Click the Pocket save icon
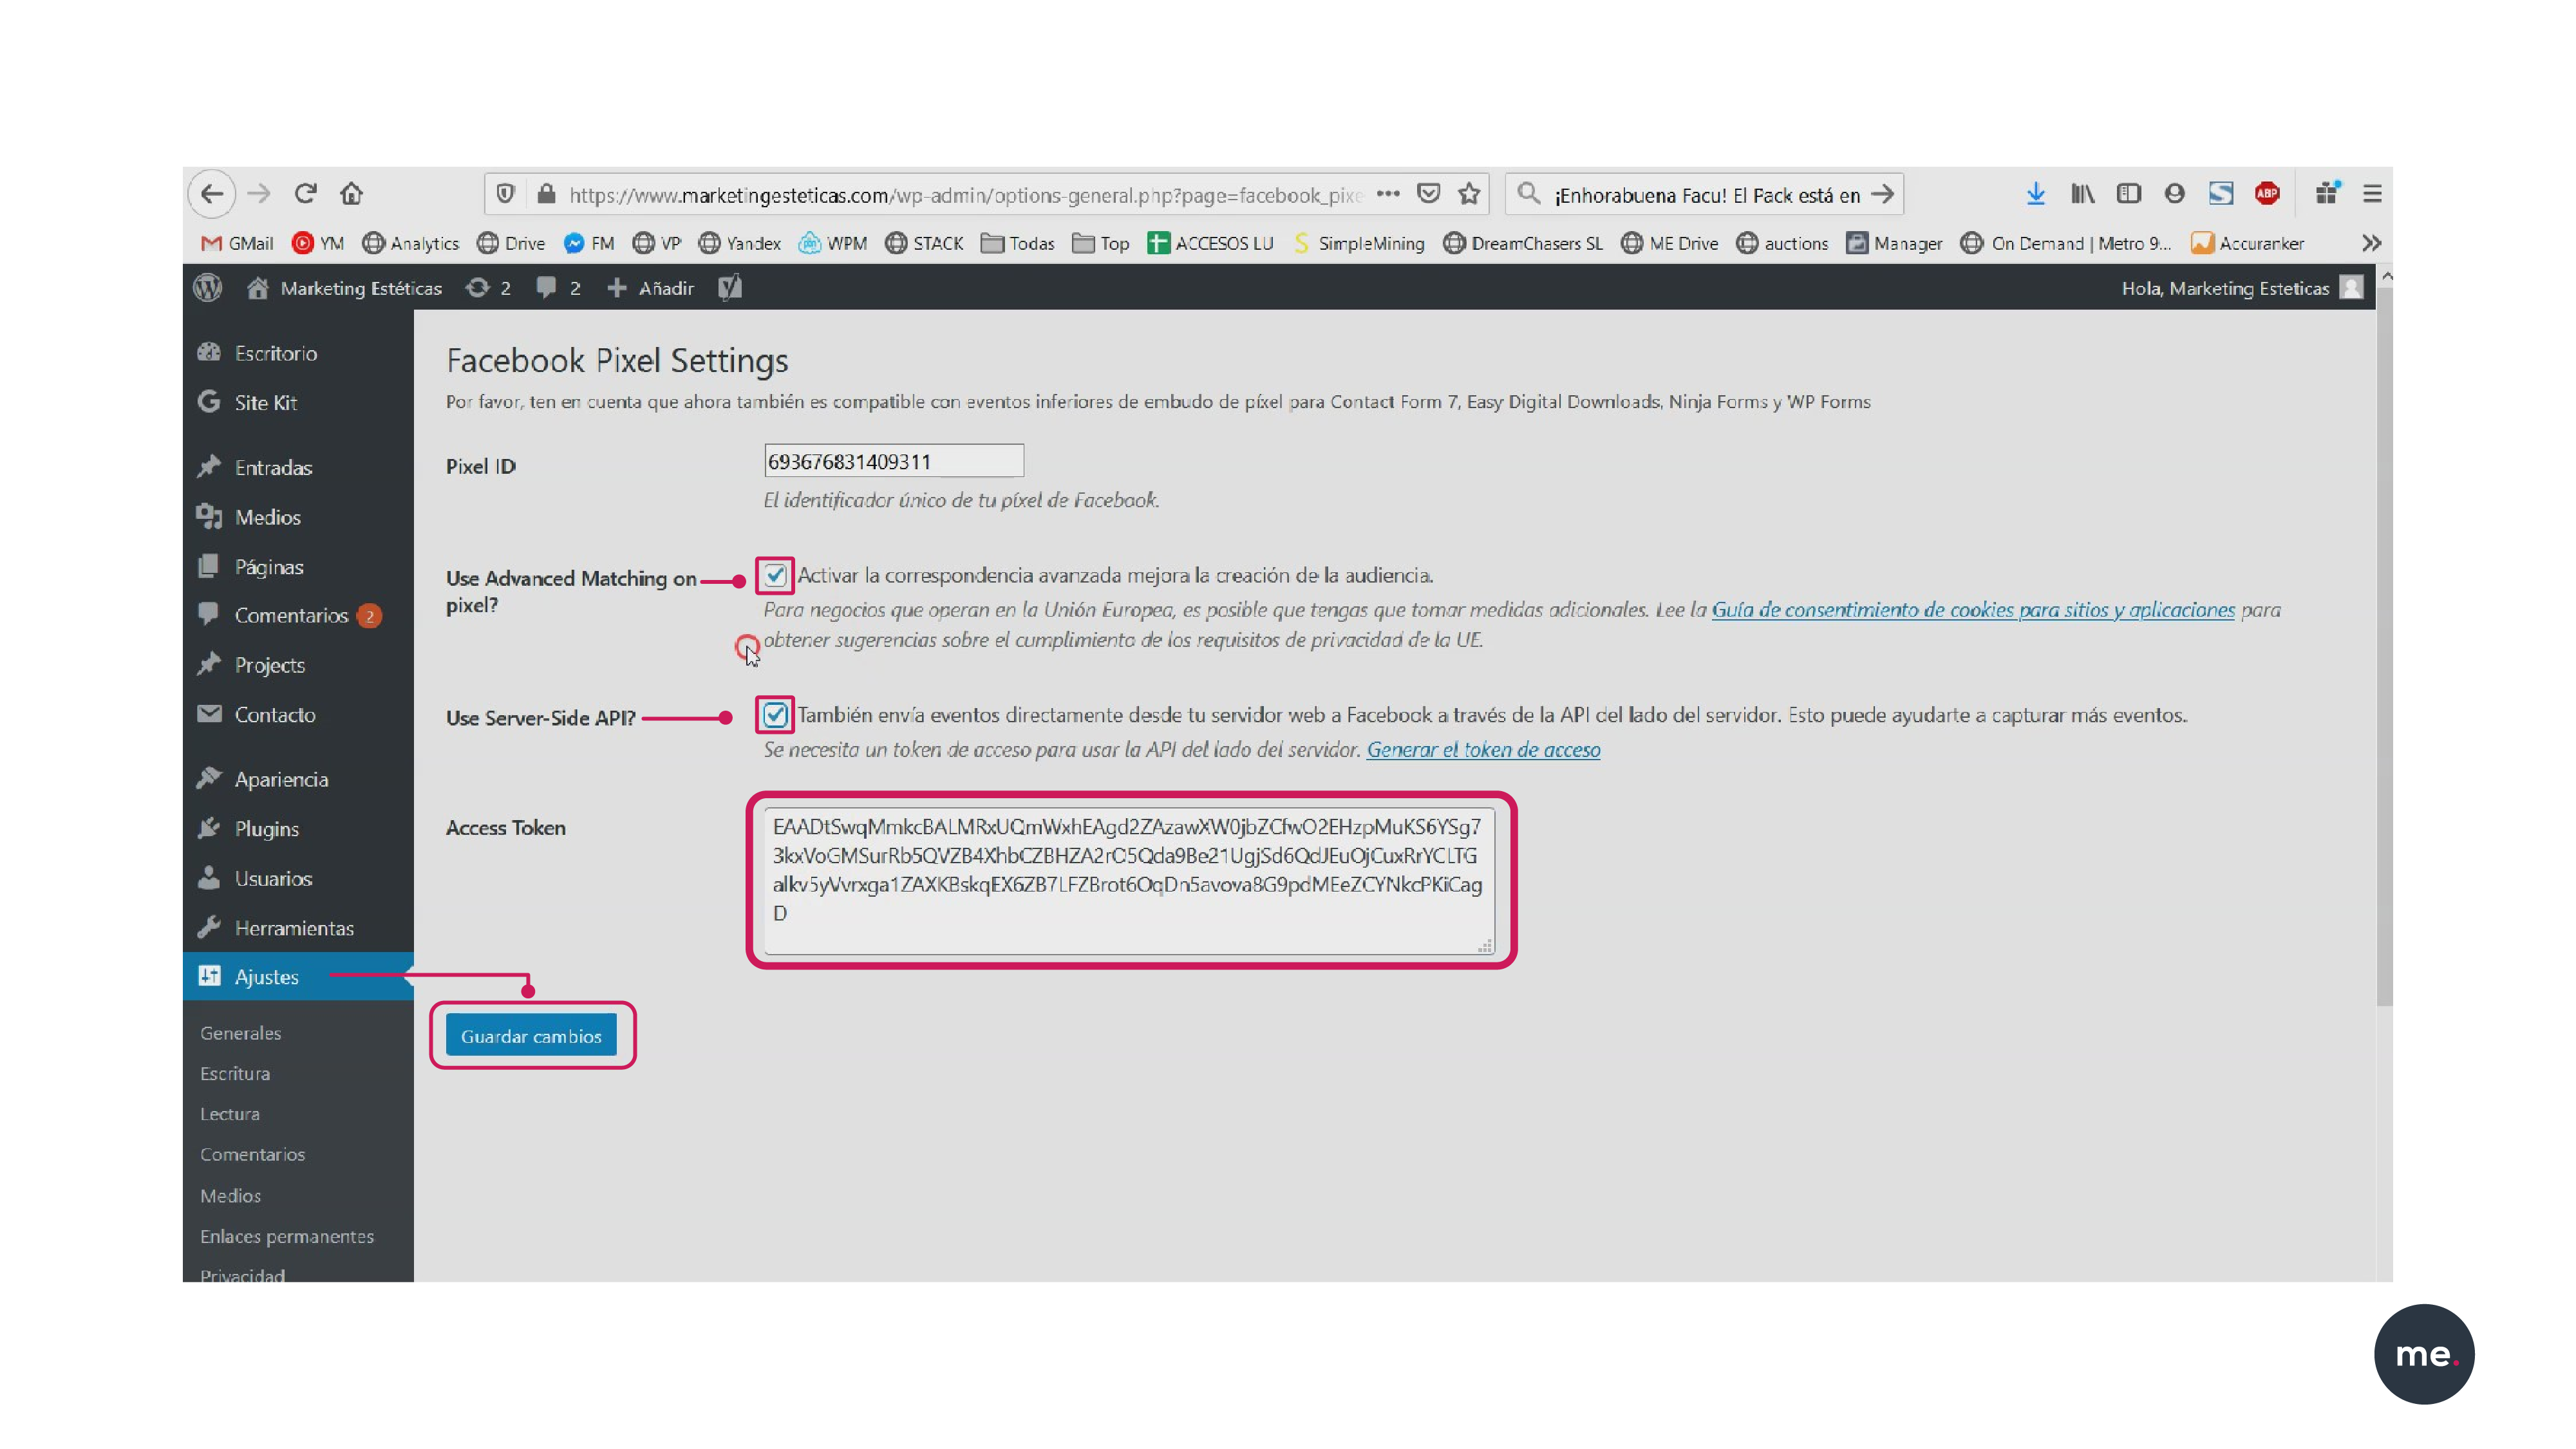This screenshot has height=1449, width=2576. (1429, 194)
